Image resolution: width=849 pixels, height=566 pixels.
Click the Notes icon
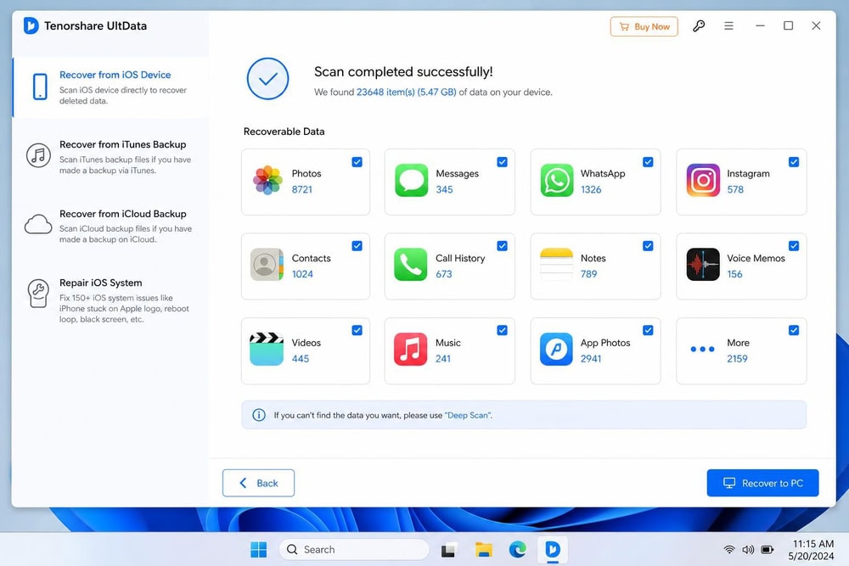557,265
